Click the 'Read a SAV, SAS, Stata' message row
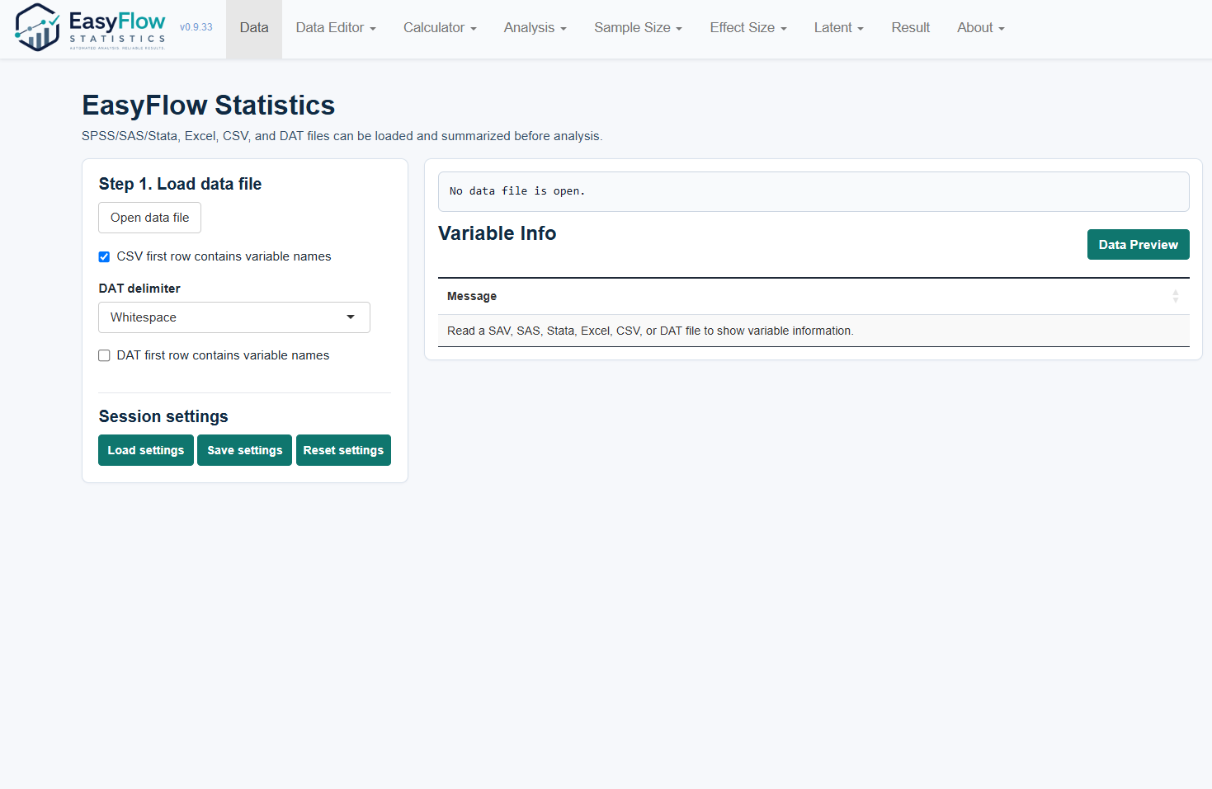Screen dimensions: 1212x789 (x=814, y=331)
